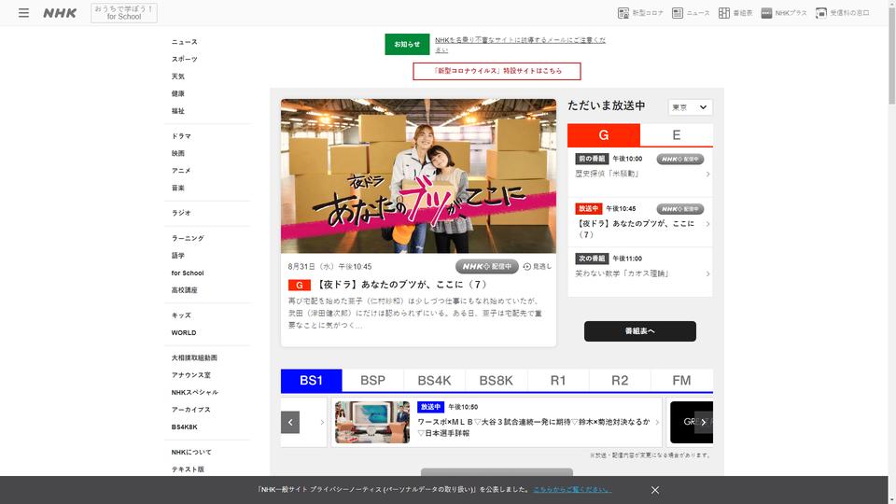Expand the 夜ドラ now-airing row chevron
The height and width of the screenshot is (504, 896).
707,224
